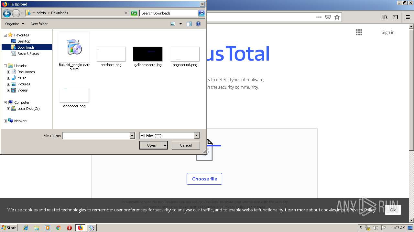
Task: Click the Search Downloads field
Action: tap(169, 13)
